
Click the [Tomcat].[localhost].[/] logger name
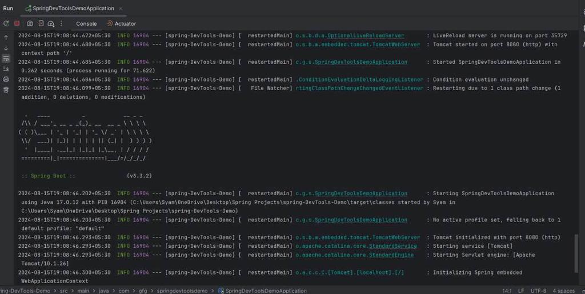click(350, 272)
